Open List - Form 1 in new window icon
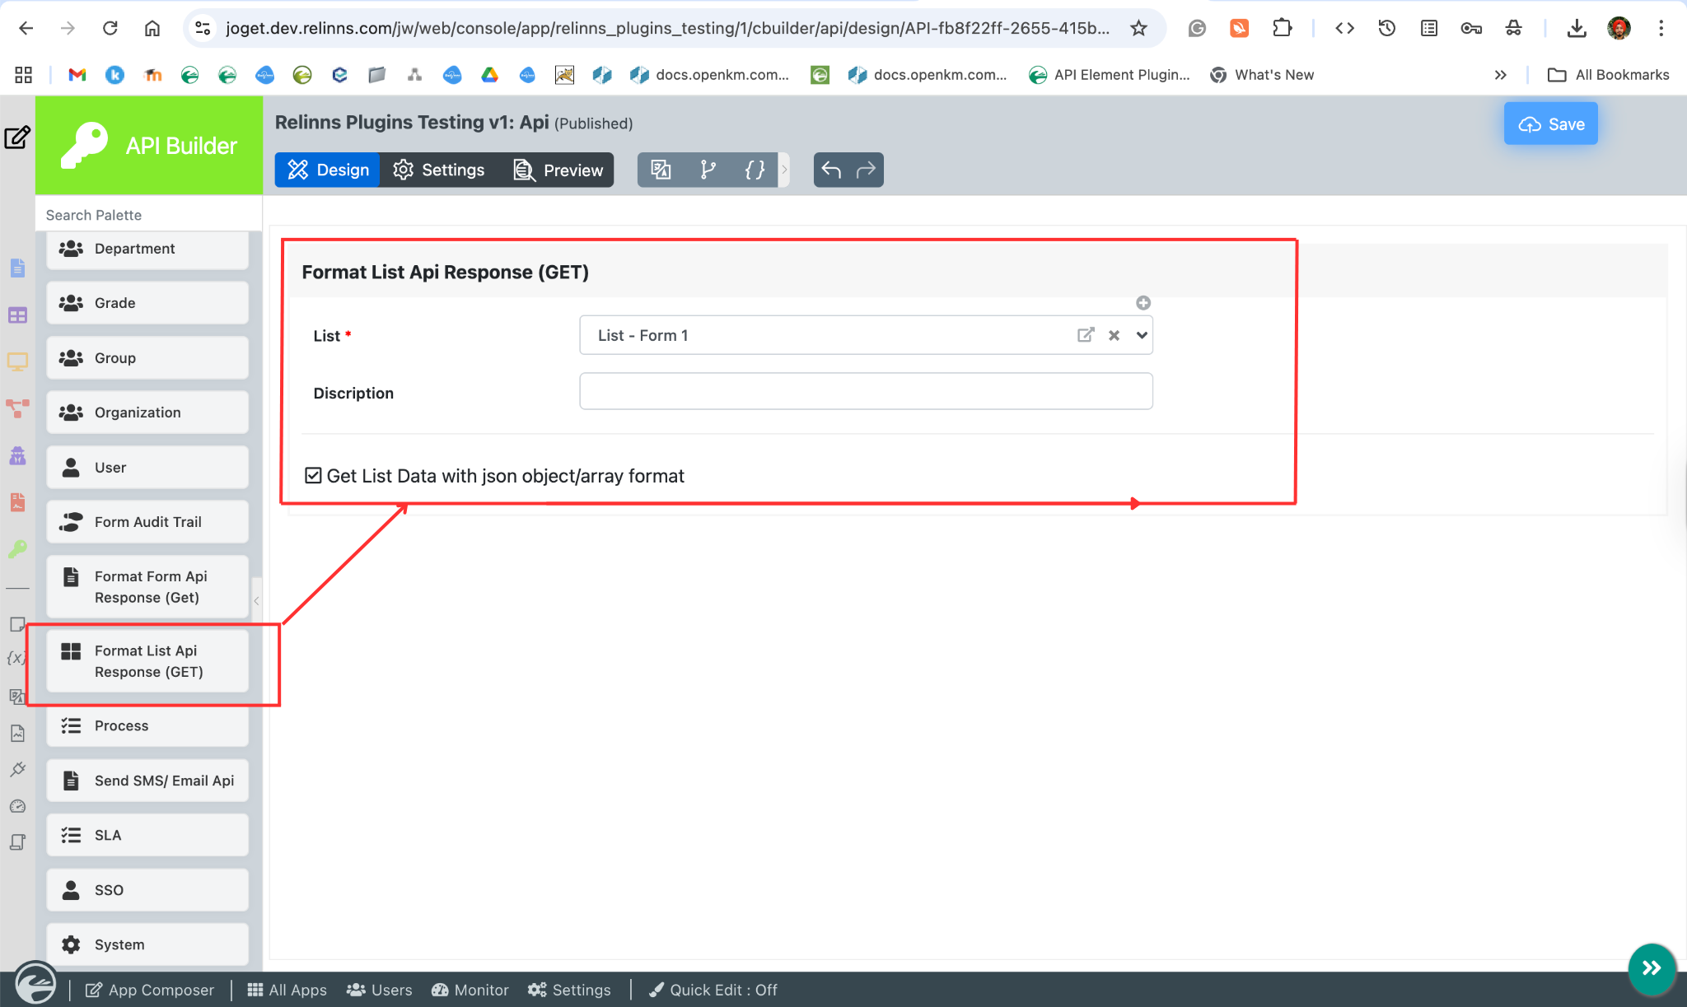This screenshot has width=1687, height=1007. tap(1086, 335)
